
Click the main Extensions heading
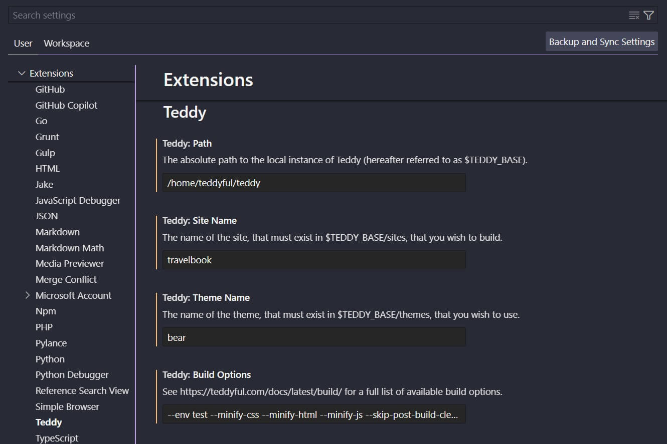(208, 80)
